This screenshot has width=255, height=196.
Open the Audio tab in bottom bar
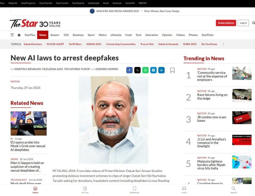tap(184, 190)
